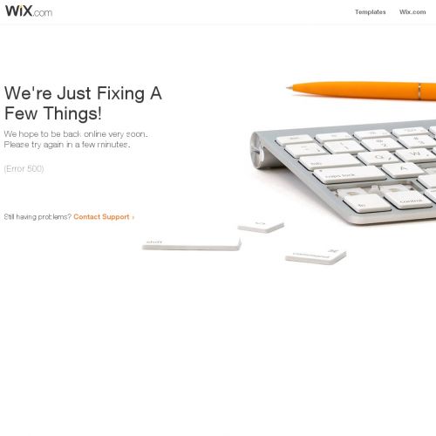Click the Wix.com logo in header
The height and width of the screenshot is (436, 436).
click(29, 11)
